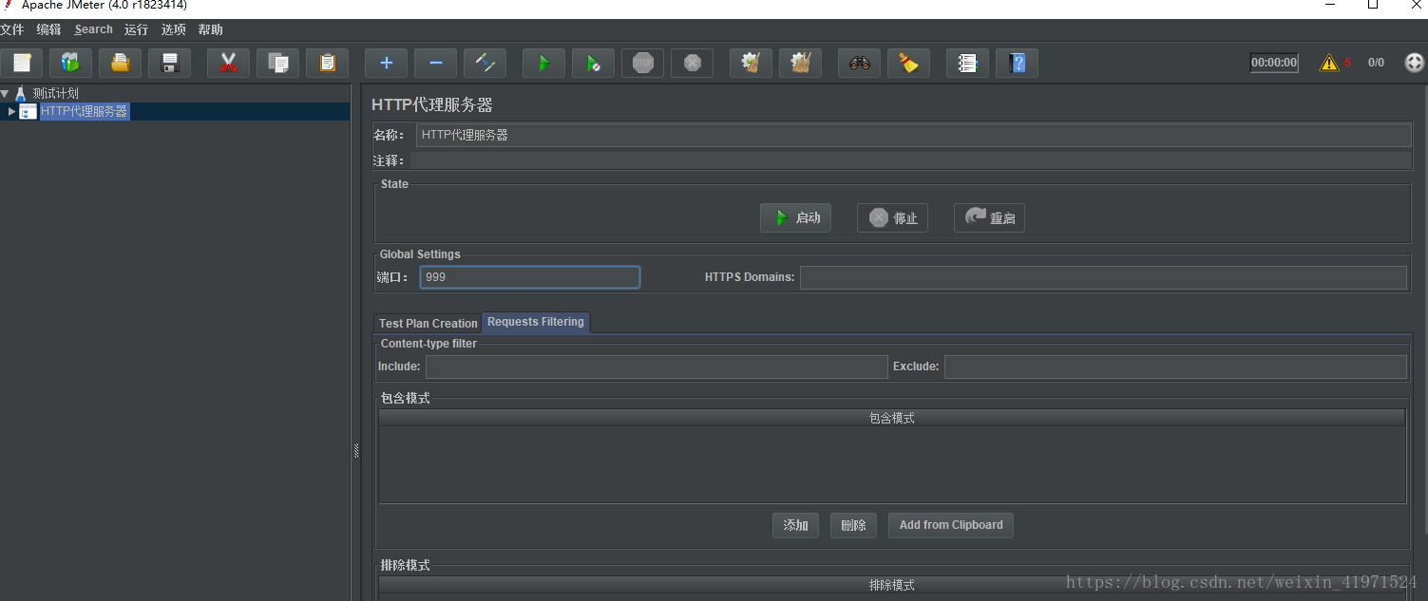
Task: Open the 帮助 menu
Action: 210,29
